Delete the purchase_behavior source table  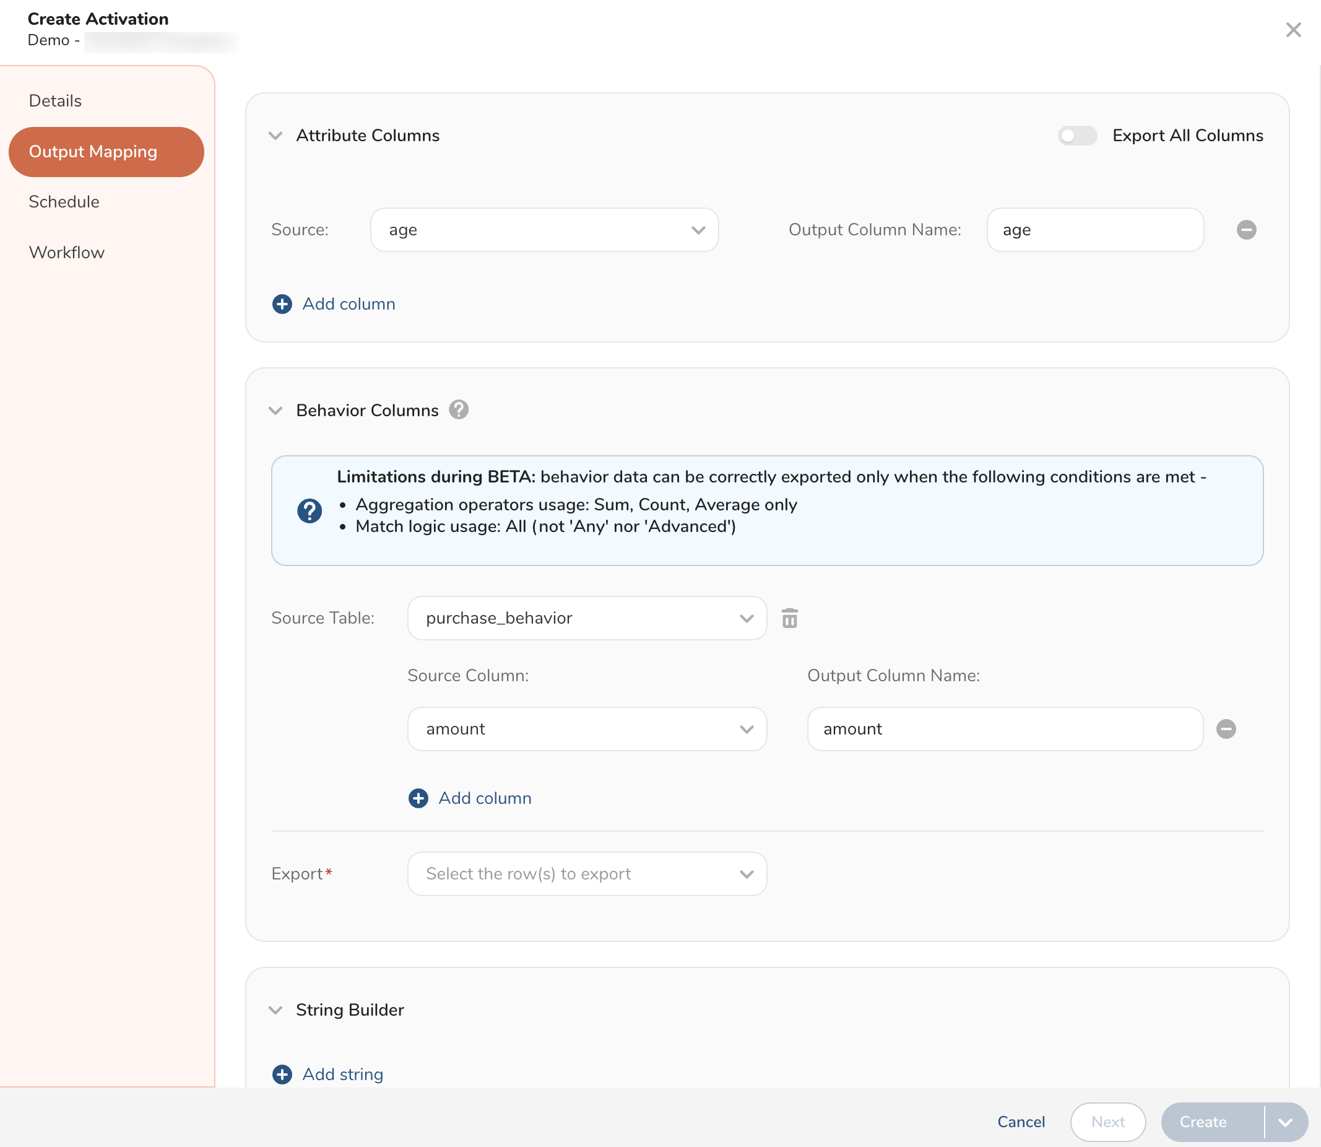[789, 618]
